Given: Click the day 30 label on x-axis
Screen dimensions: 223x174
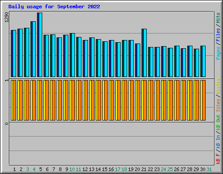Looking at the screenshot, I should click(x=203, y=169).
